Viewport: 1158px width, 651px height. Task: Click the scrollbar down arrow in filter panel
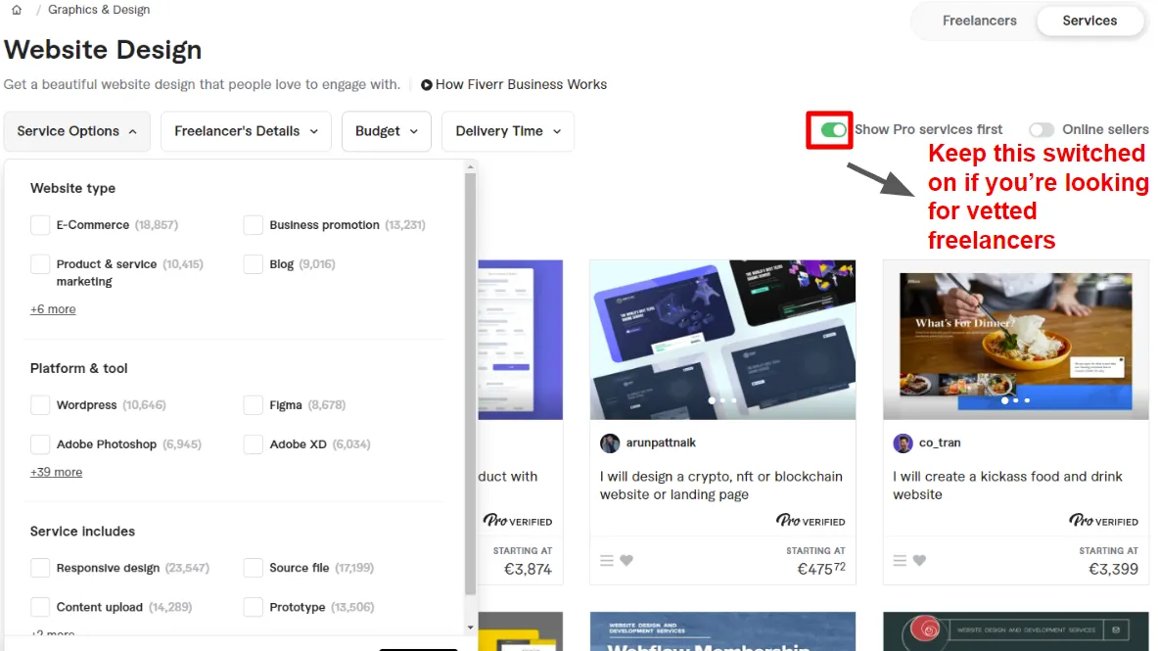pyautogui.click(x=471, y=628)
